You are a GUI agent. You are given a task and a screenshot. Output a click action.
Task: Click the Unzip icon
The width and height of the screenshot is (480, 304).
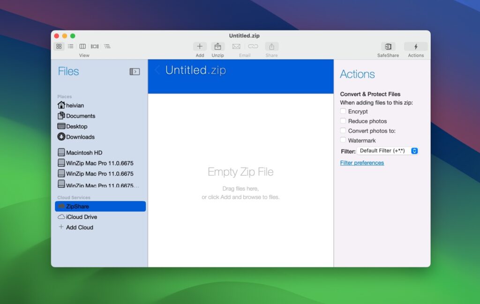click(x=217, y=46)
